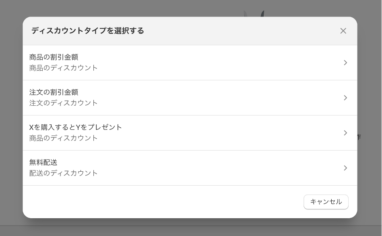Close the discount type dialog with X
The height and width of the screenshot is (236, 382).
343,31
